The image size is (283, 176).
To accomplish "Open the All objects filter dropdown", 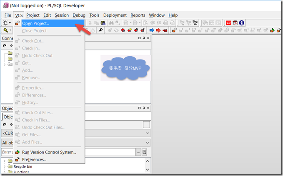I will pos(148,143).
